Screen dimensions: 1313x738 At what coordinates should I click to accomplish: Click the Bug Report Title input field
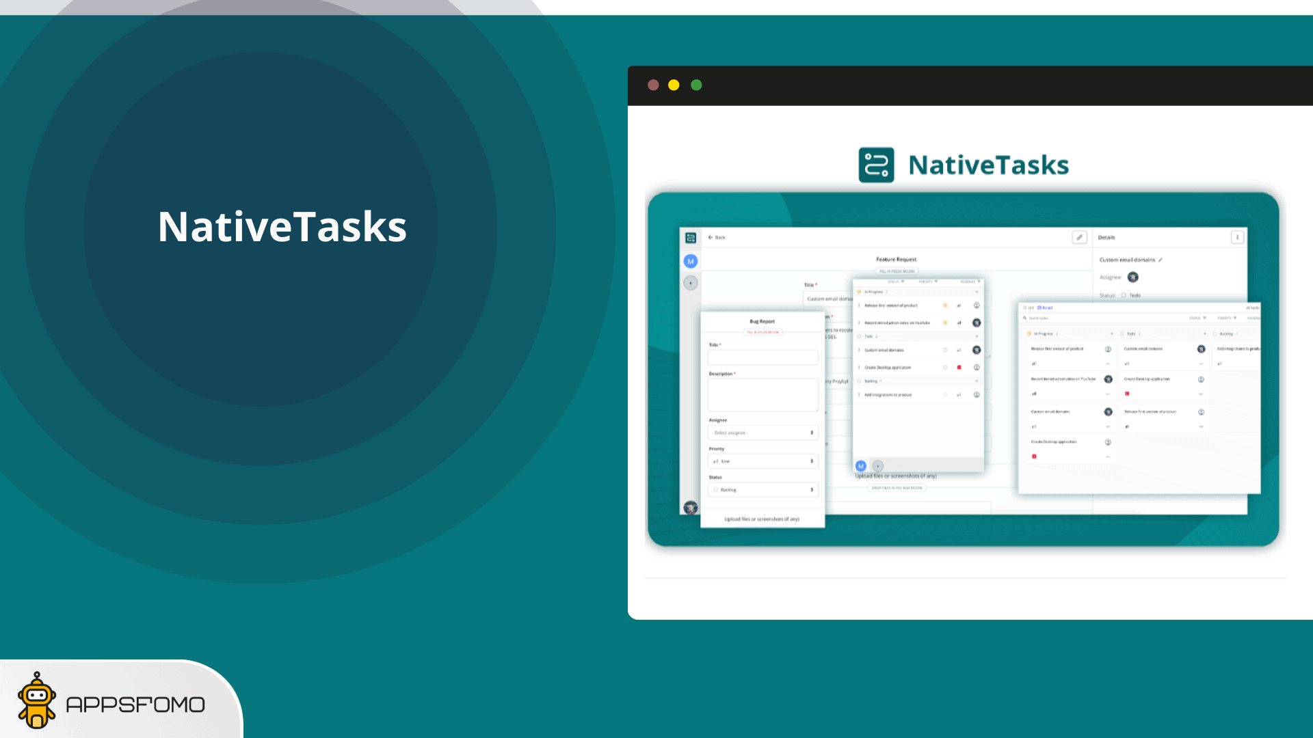[762, 357]
